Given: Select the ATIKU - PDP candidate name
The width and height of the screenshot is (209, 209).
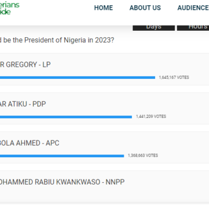Looking at the screenshot, I should point(23,104).
